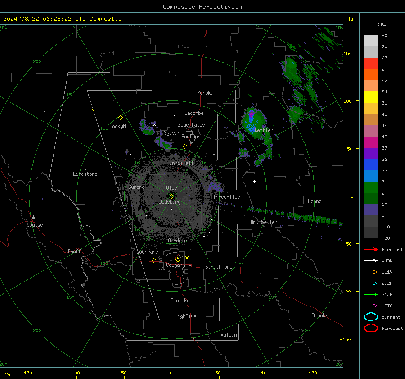Click the 'Vulcan' map label
The image size is (405, 379).
coord(229,335)
